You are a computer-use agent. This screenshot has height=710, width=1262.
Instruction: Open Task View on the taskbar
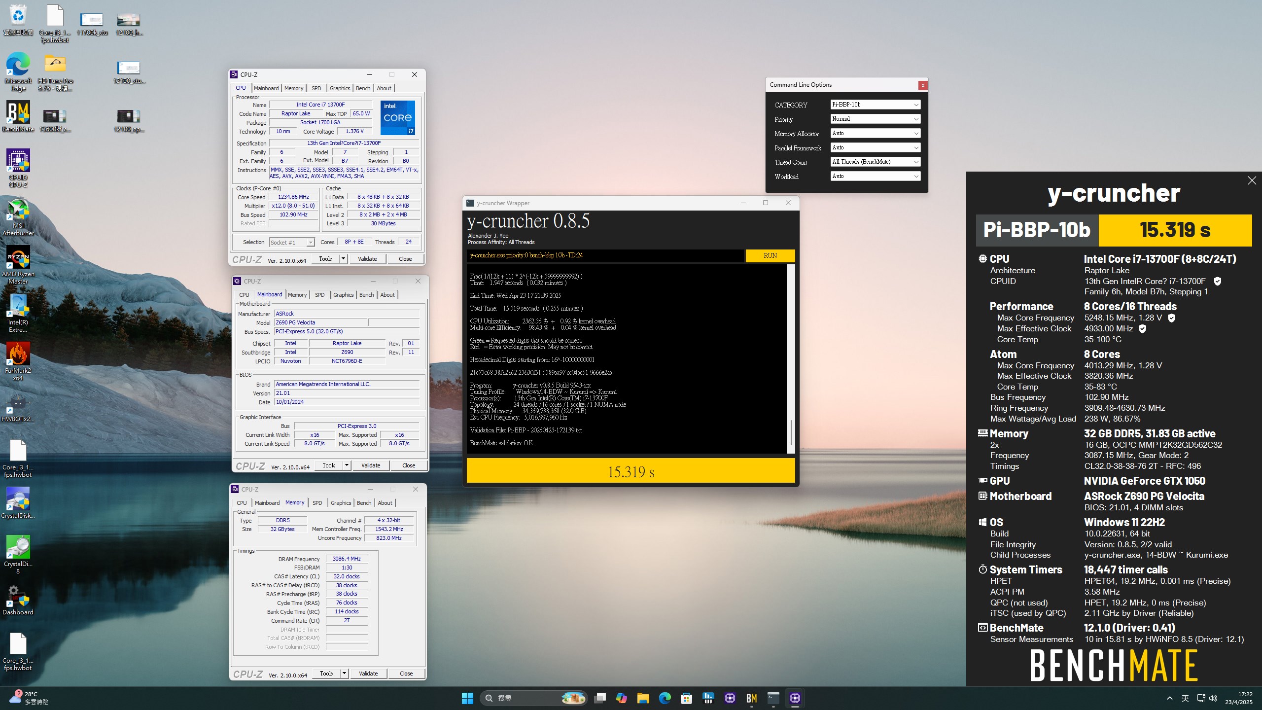pyautogui.click(x=600, y=698)
